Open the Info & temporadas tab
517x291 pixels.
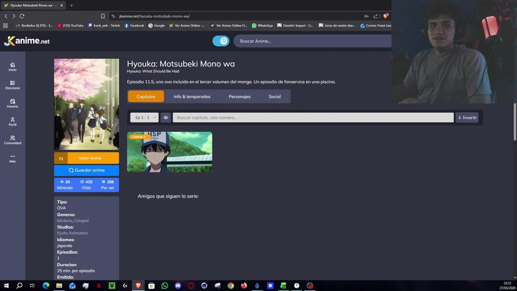(x=192, y=97)
